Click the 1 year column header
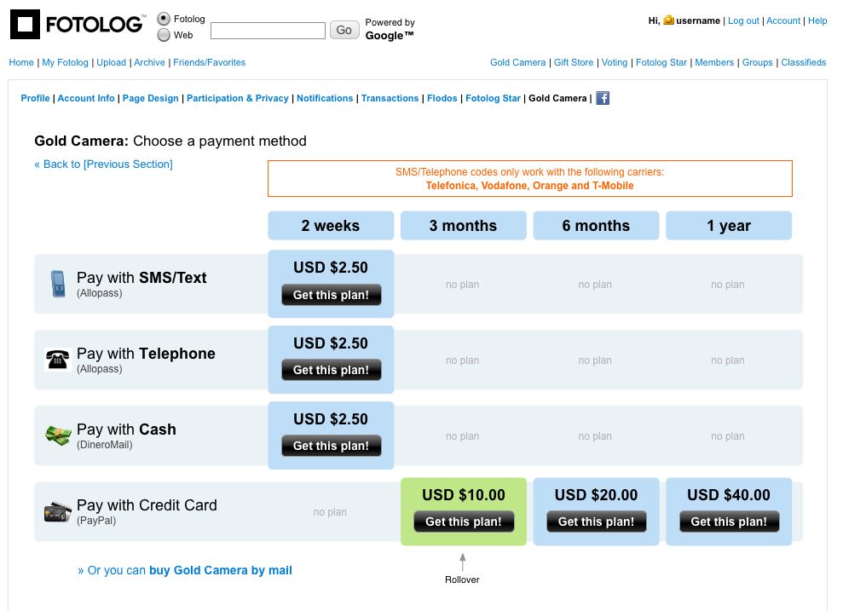Viewport: 843px width, 611px height. tap(729, 226)
